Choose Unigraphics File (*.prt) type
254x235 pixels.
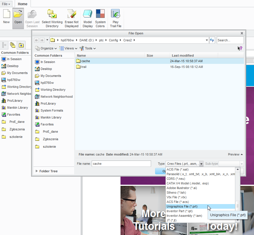click(200, 207)
